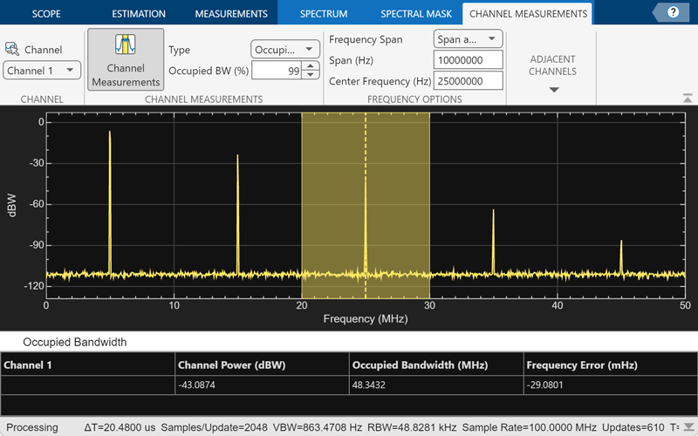Select the Spectrum tab

[323, 14]
